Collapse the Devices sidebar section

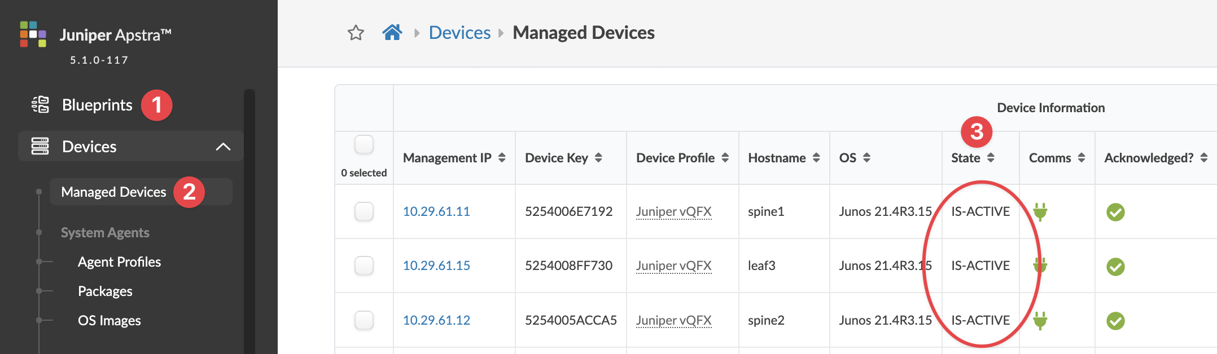click(223, 147)
